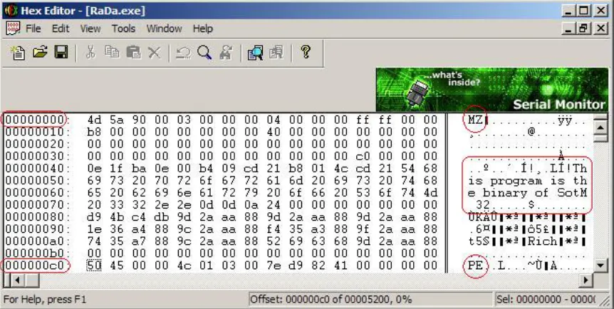
Task: Click 'e binary of SotM' ASCII text
Action: click(x=528, y=193)
